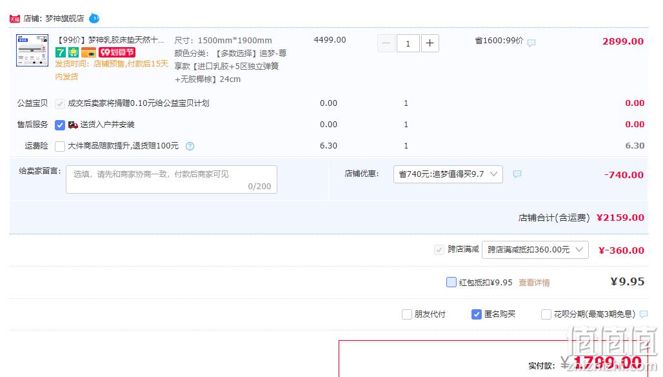This screenshot has width=663, height=377.
Task: Check the 朋友代付 option
Action: pyautogui.click(x=407, y=314)
